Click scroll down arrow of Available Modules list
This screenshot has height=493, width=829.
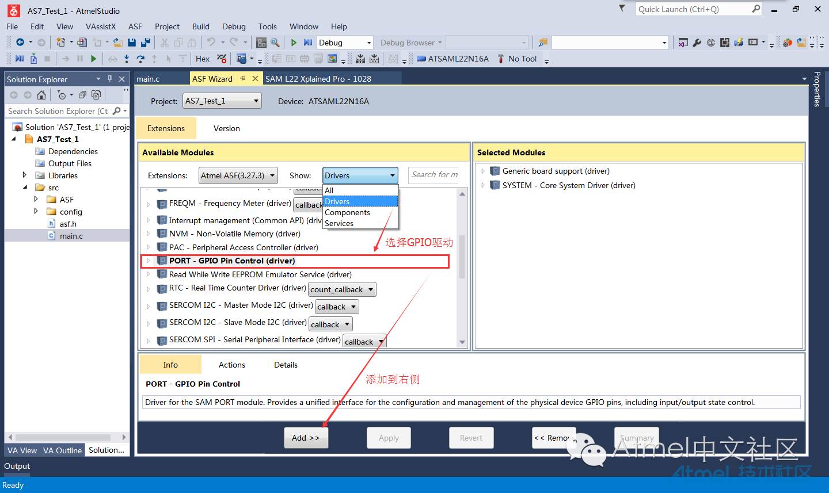point(462,342)
